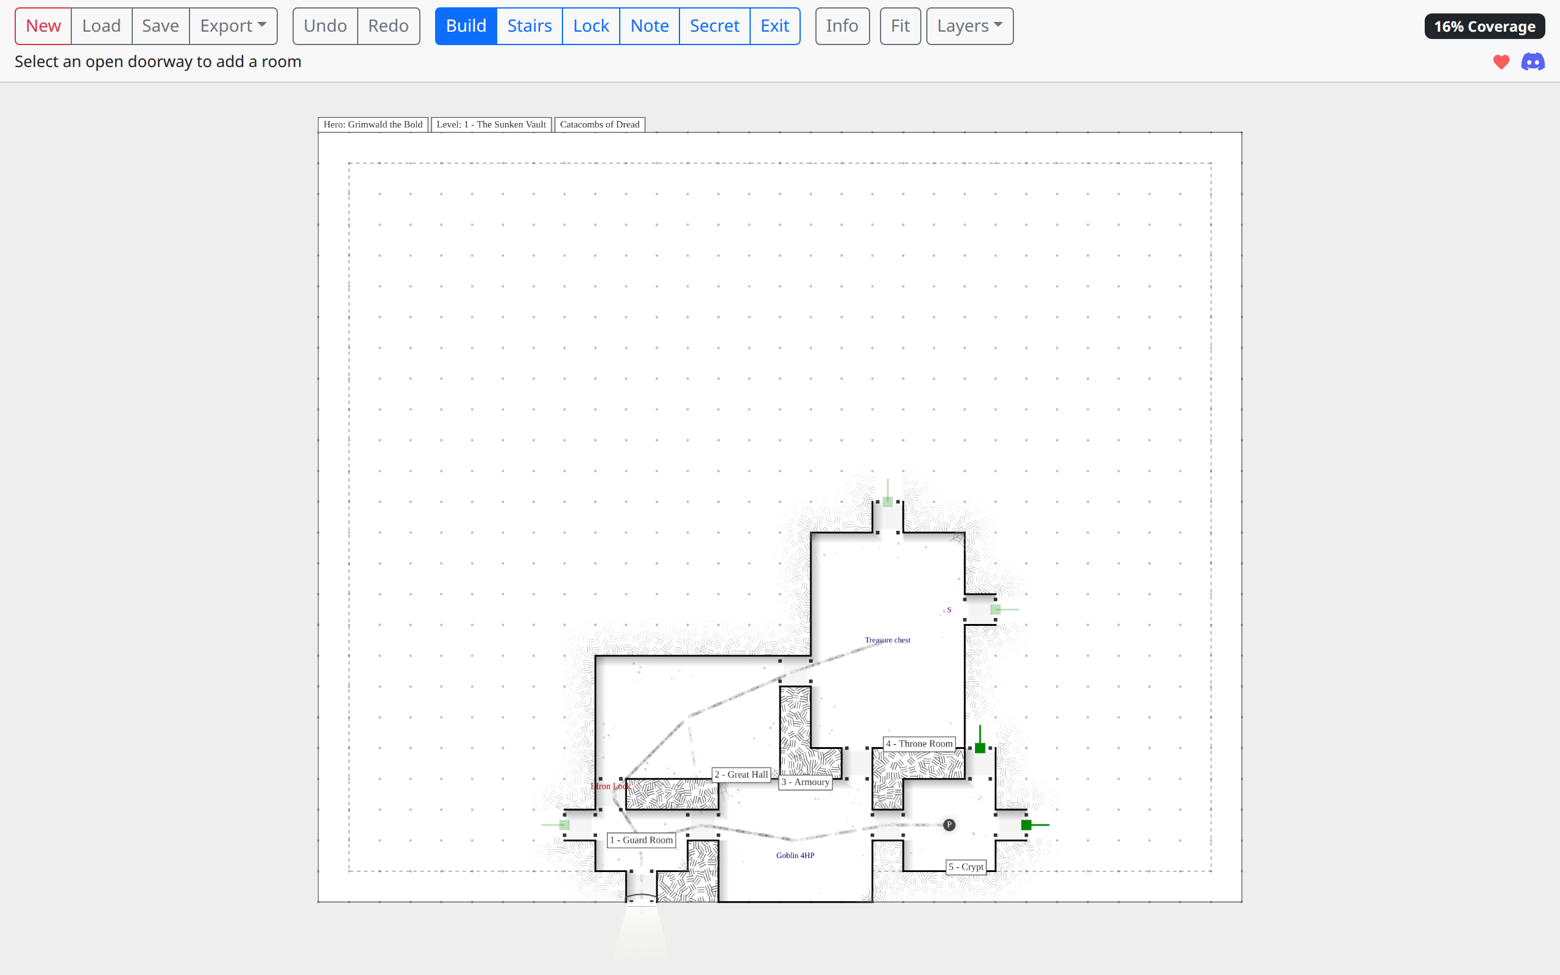Open the Discord icon link

1533,62
